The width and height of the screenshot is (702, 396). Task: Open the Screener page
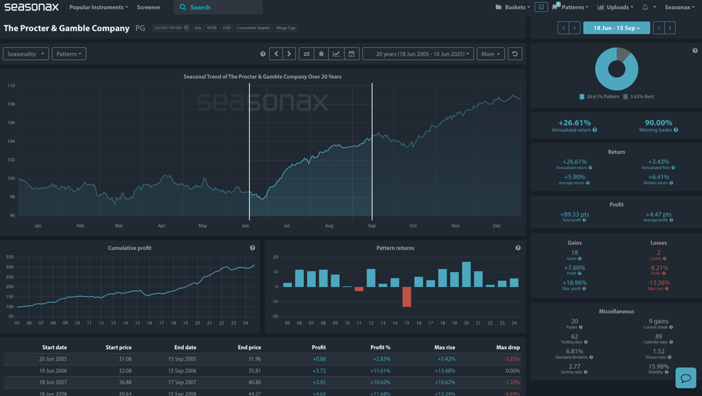tap(149, 7)
